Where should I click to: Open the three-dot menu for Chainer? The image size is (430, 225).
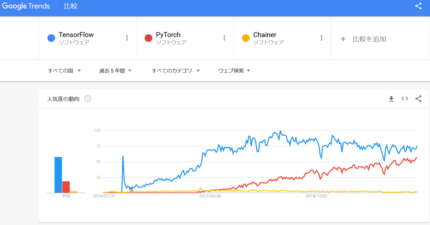[321, 38]
